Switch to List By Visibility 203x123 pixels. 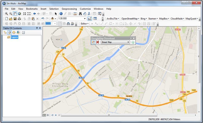[x=14, y=32]
